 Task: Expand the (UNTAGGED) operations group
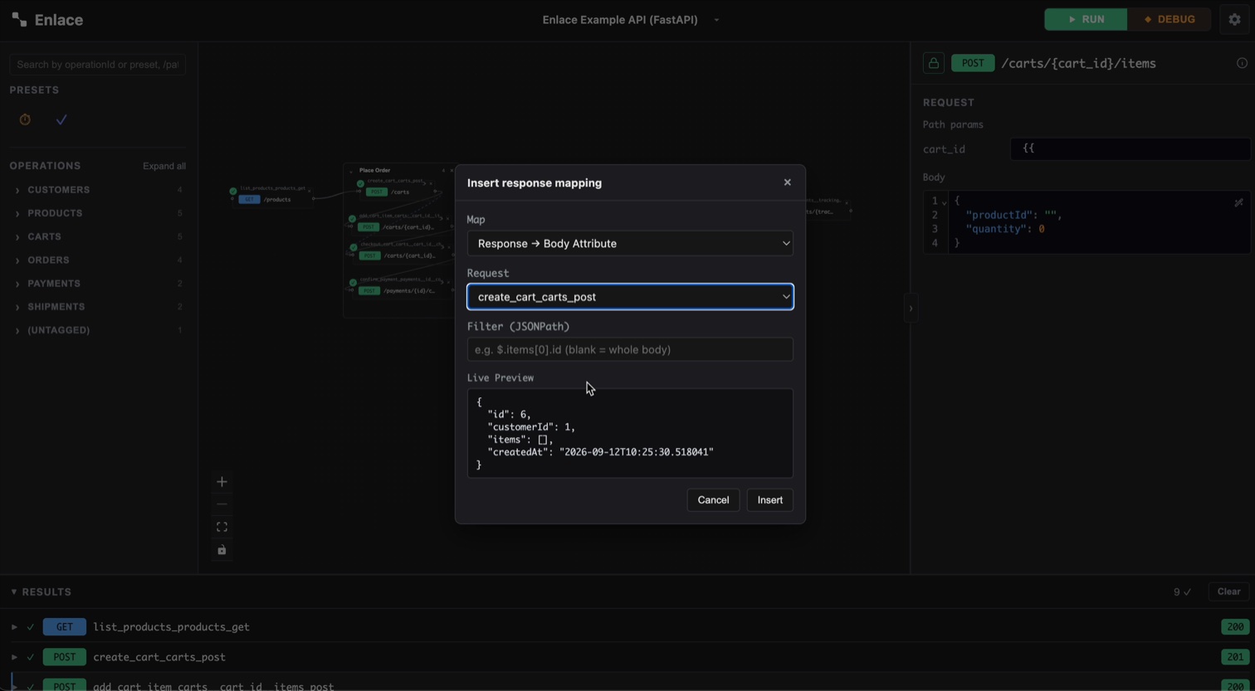97,330
